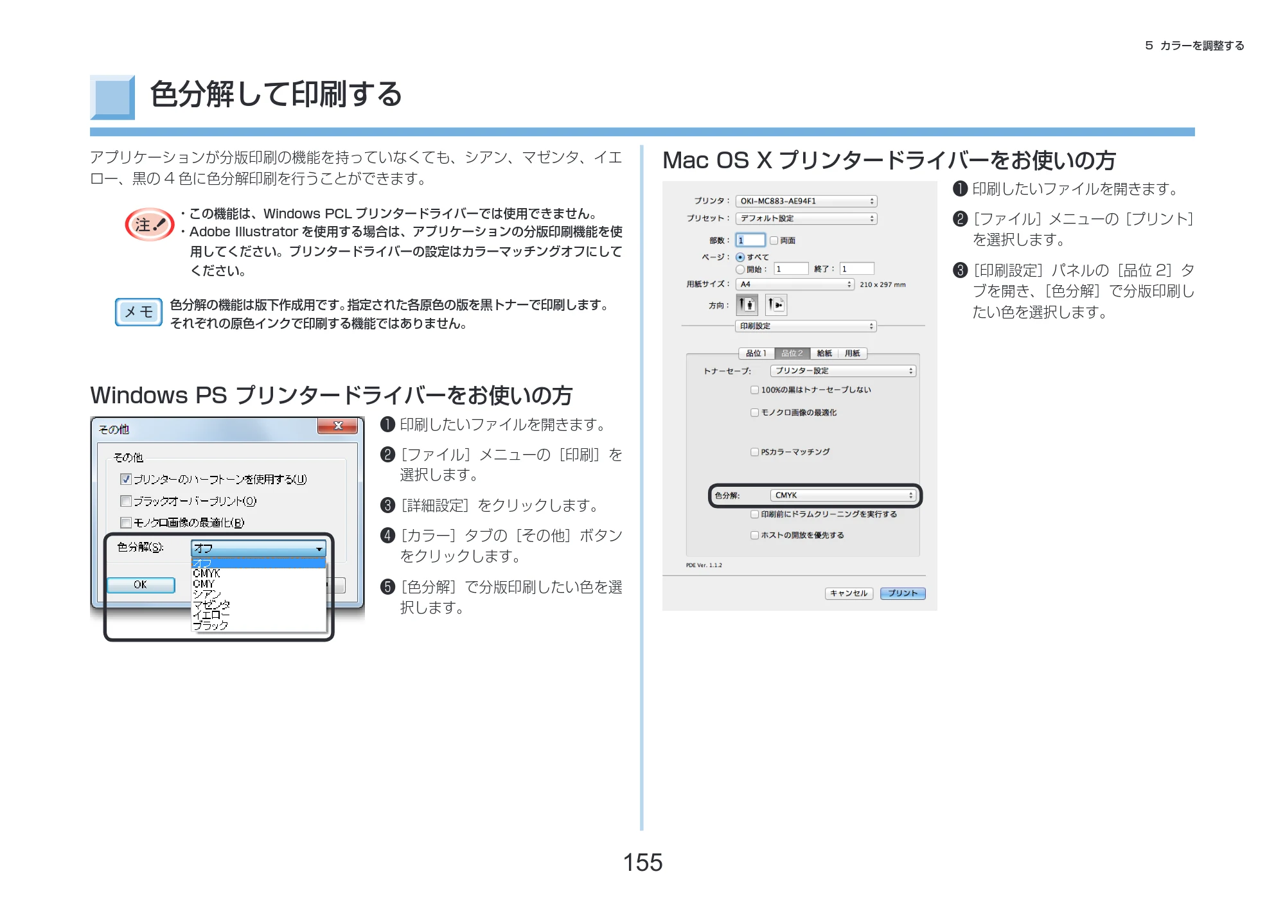The width and height of the screenshot is (1285, 910).
Task: Click OK in the その他 dialog
Action: click(141, 584)
